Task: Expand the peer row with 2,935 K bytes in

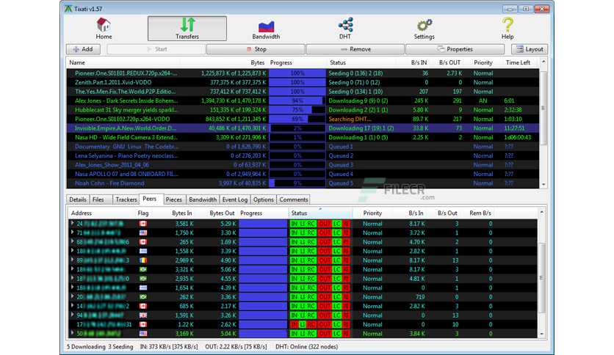Action: (x=72, y=279)
